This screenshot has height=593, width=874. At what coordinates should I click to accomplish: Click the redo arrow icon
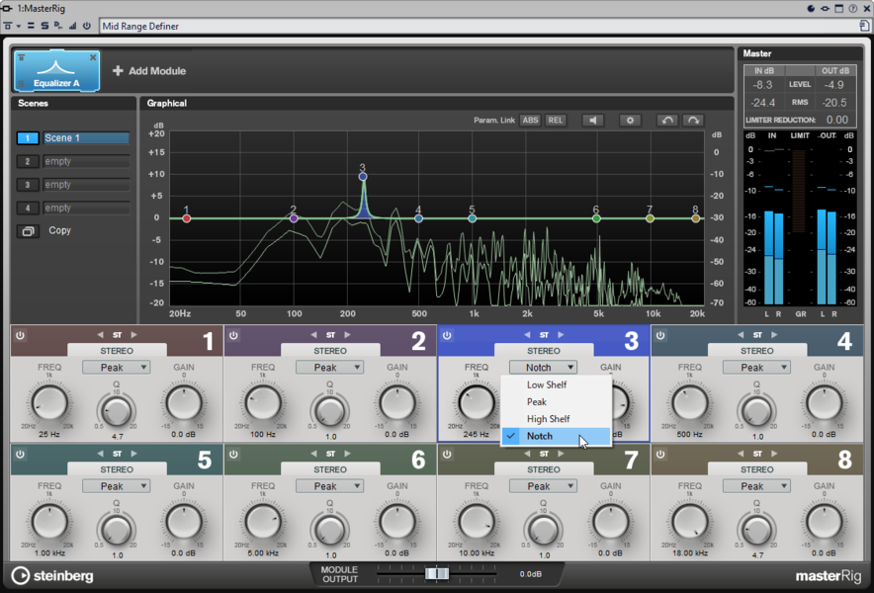click(x=693, y=121)
